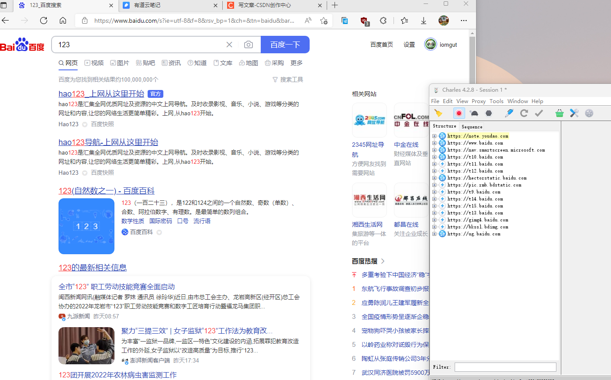Click the Charles compose pen icon
The image size is (611, 380).
point(509,113)
